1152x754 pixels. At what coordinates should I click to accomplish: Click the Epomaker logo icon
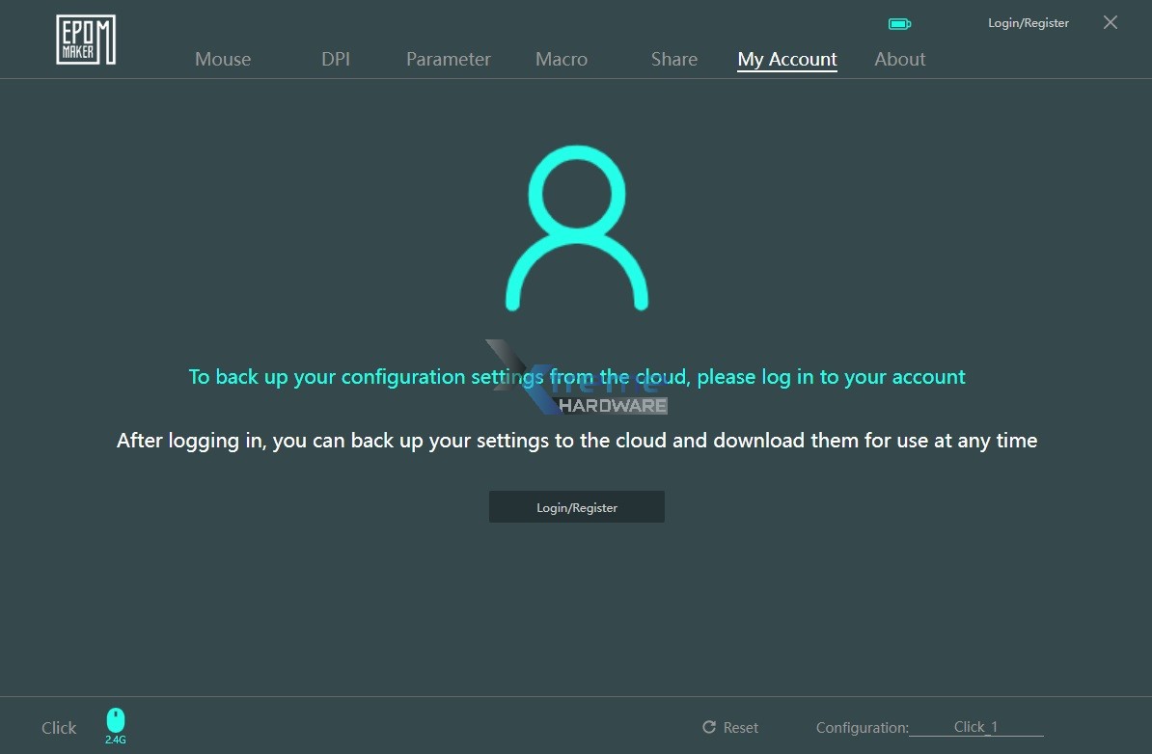85,39
